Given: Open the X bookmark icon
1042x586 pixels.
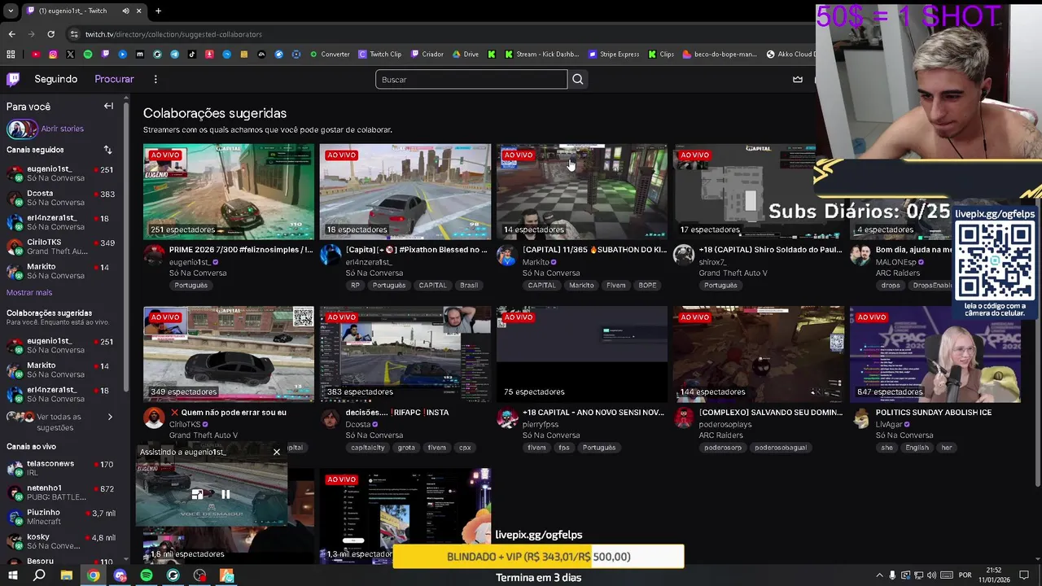Looking at the screenshot, I should point(70,55).
